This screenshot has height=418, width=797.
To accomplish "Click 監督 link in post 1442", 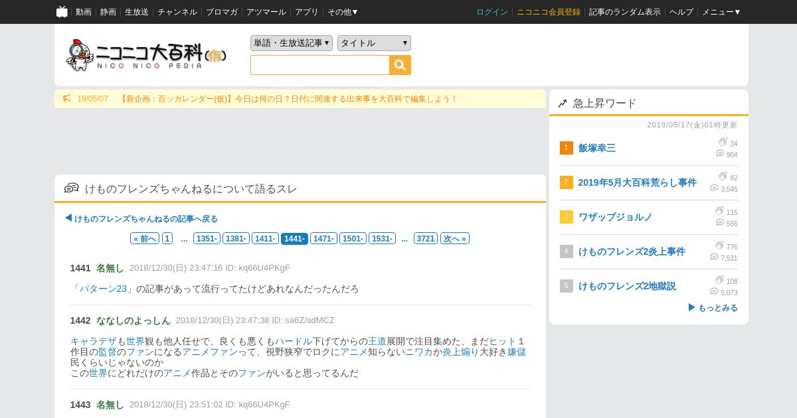I will coord(108,352).
